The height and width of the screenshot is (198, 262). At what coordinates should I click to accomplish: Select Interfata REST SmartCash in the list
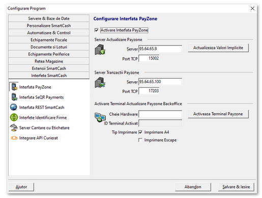(42, 107)
